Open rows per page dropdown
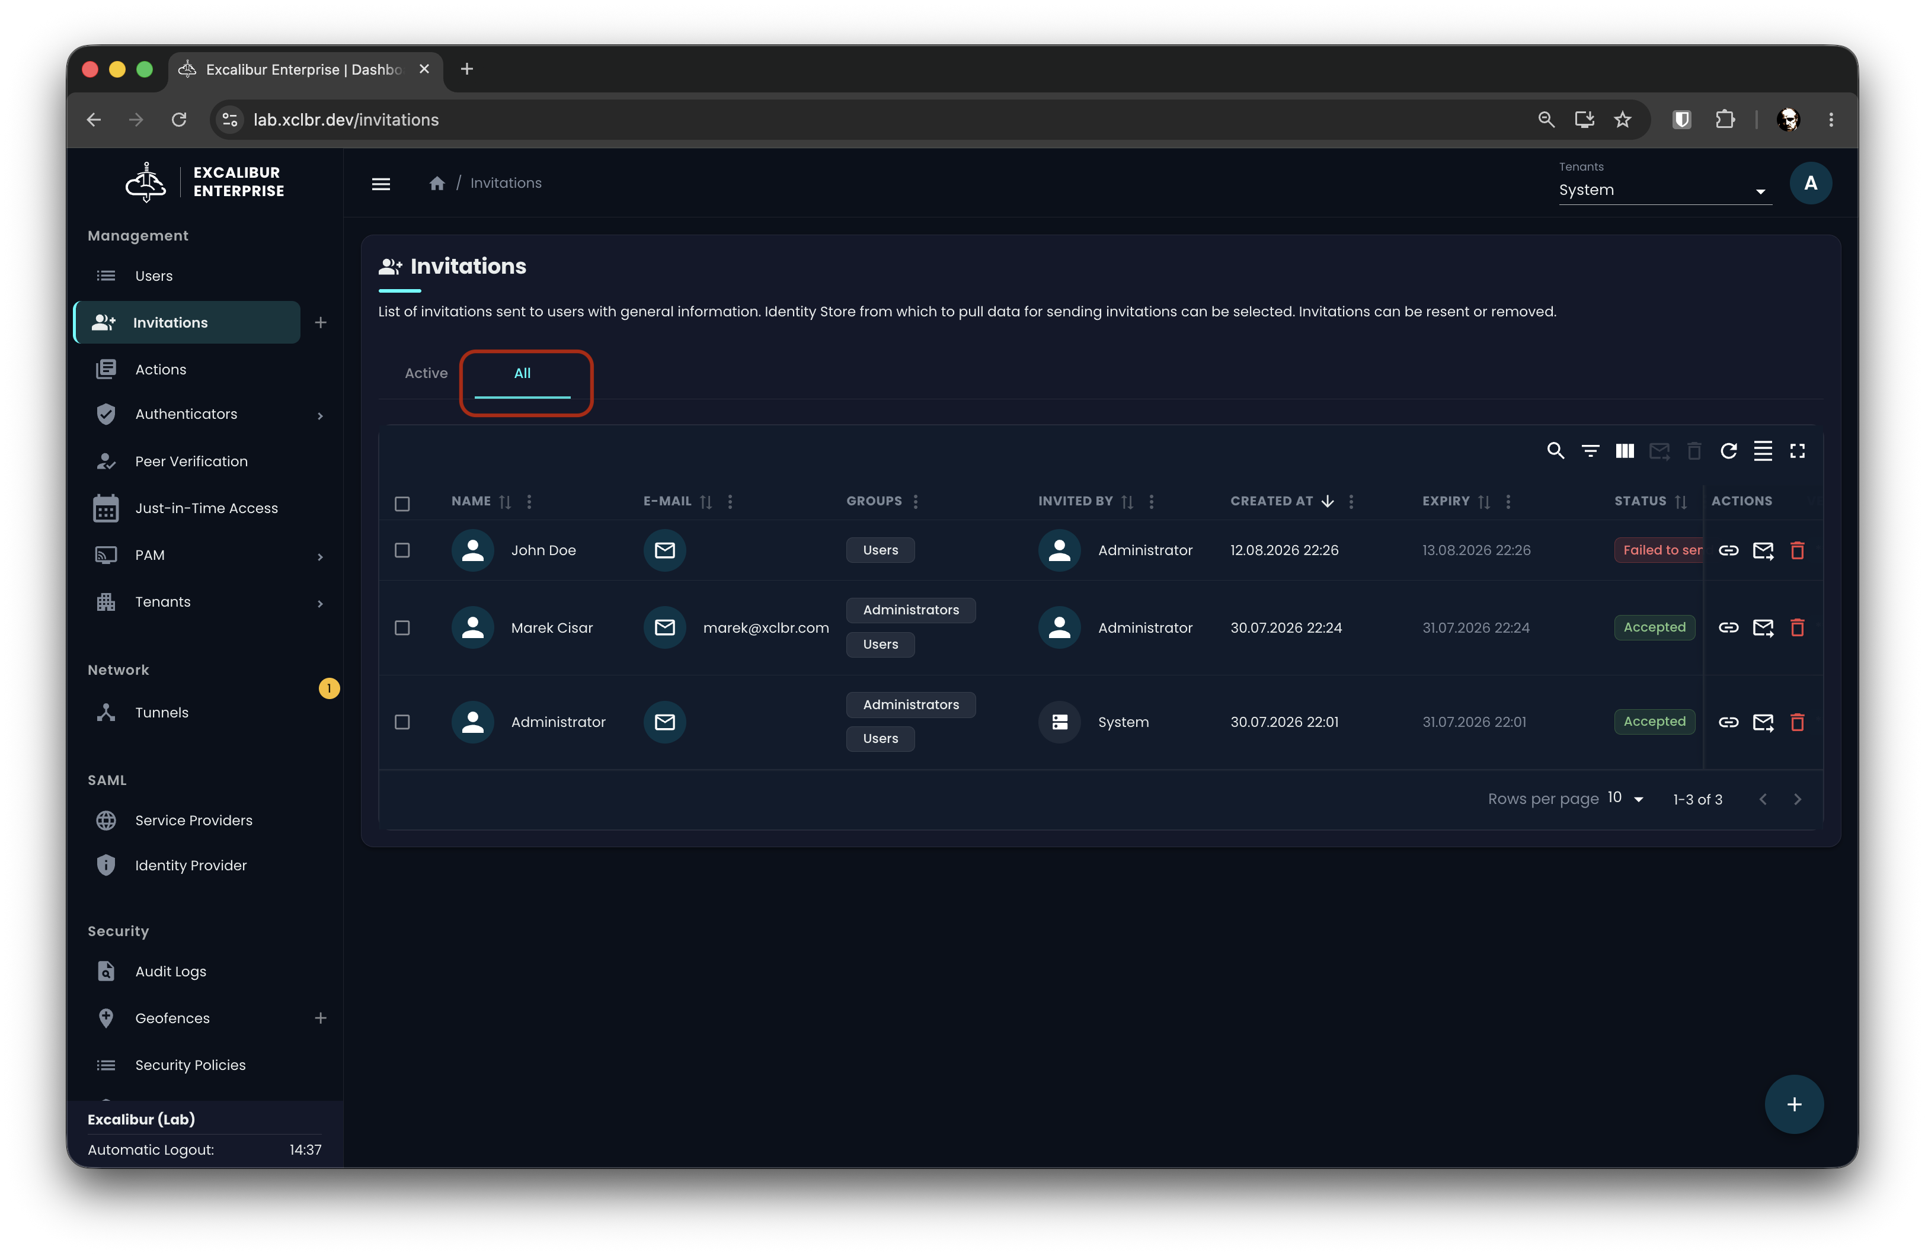1925x1256 pixels. point(1626,798)
